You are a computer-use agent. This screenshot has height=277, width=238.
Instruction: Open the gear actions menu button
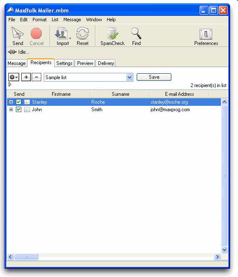coord(14,77)
